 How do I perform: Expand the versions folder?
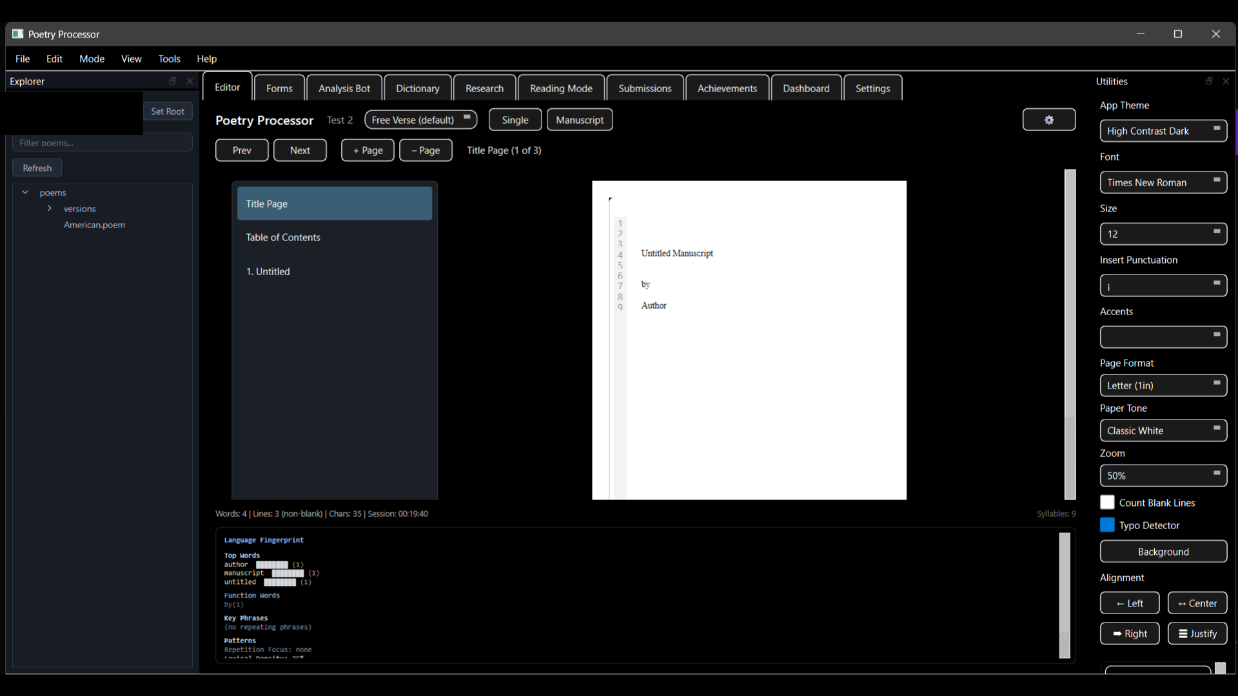tap(49, 208)
